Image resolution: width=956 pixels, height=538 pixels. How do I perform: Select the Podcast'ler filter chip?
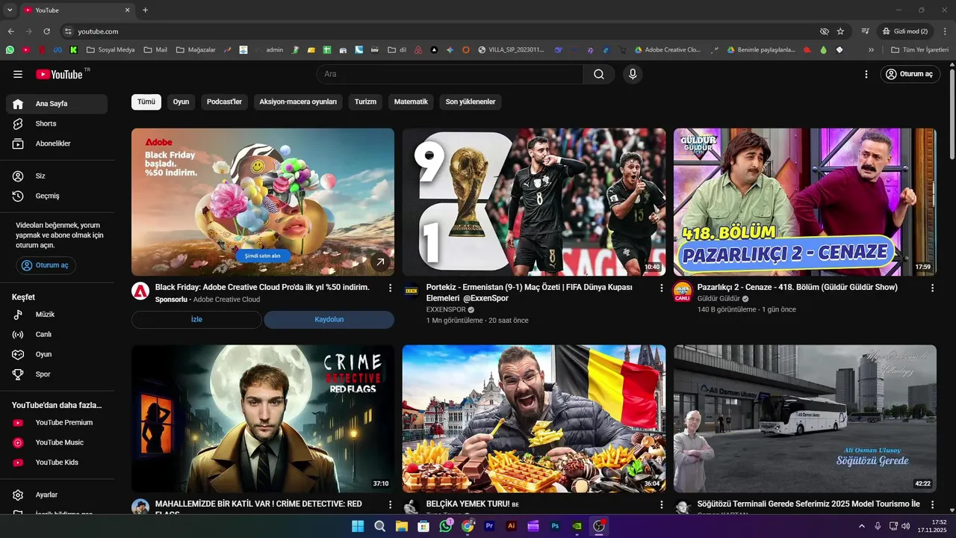(224, 102)
